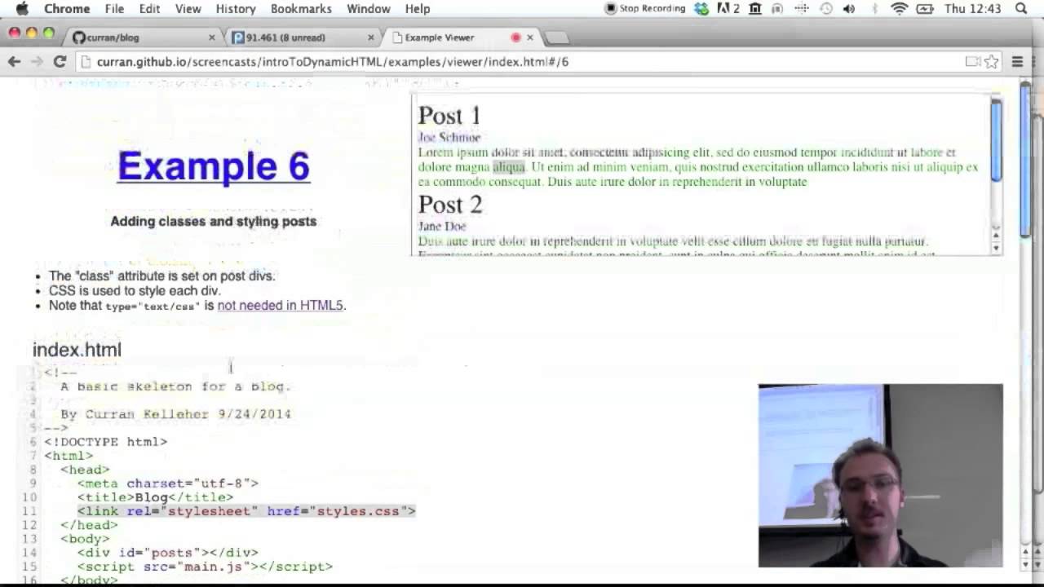Click the "CSS is used to style each div" bullet

pos(135,290)
